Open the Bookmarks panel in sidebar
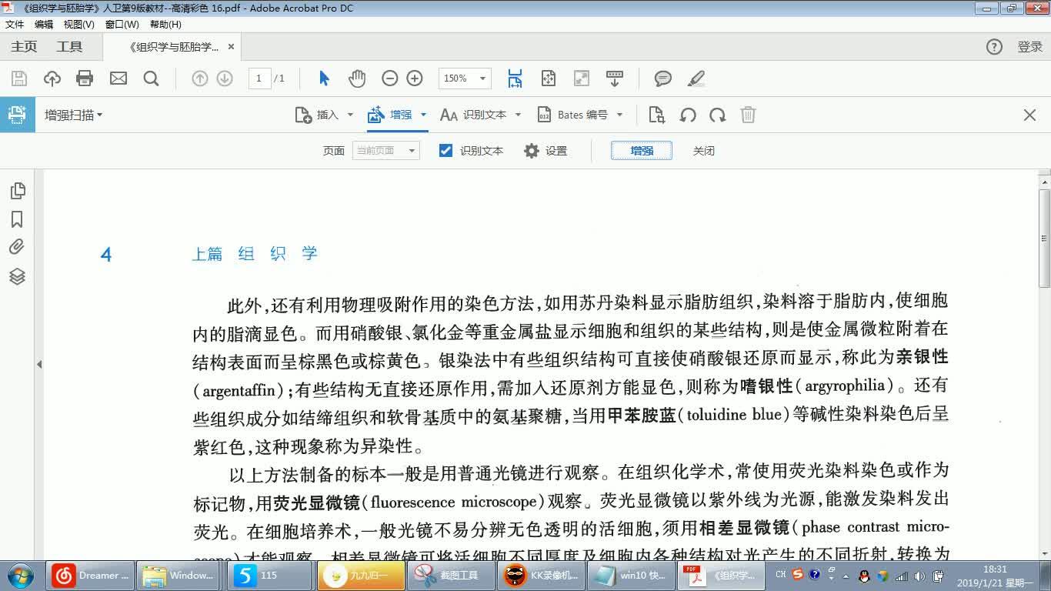Image resolution: width=1051 pixels, height=591 pixels. [x=17, y=219]
